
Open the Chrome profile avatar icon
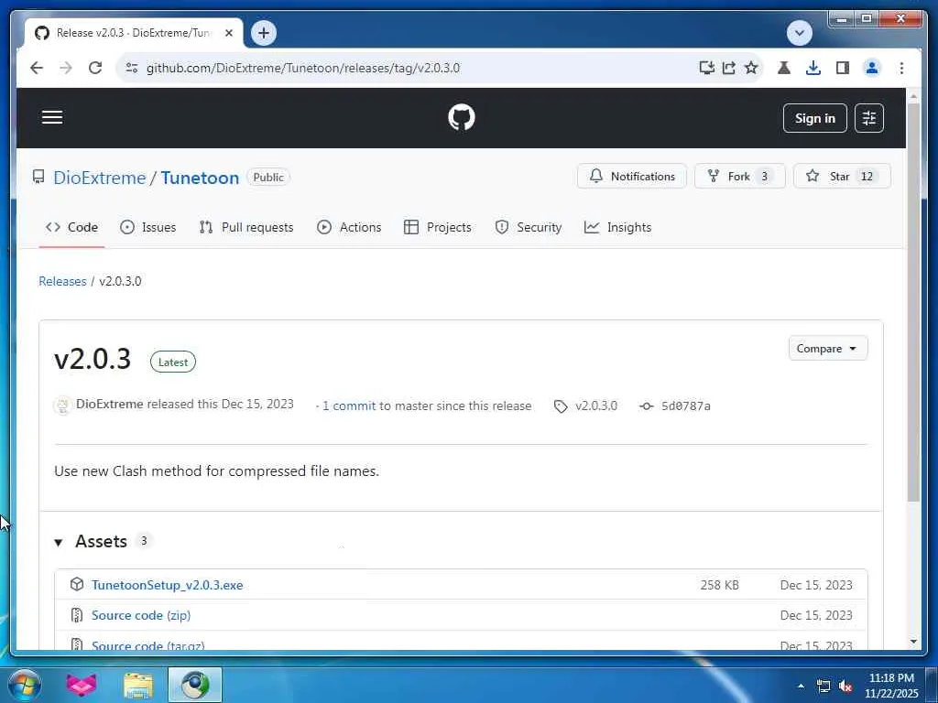coord(872,68)
